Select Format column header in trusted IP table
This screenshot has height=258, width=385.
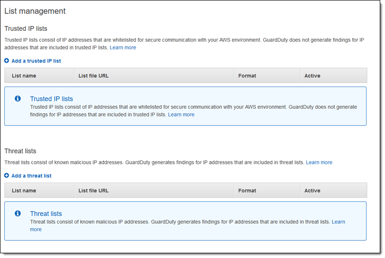click(247, 76)
